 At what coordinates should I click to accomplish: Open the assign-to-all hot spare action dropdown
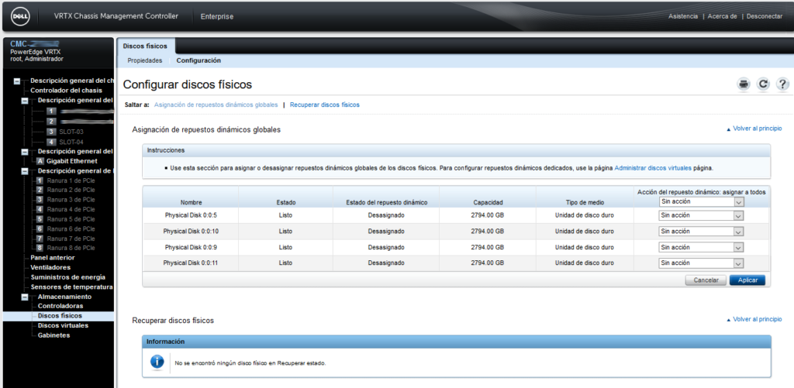701,201
